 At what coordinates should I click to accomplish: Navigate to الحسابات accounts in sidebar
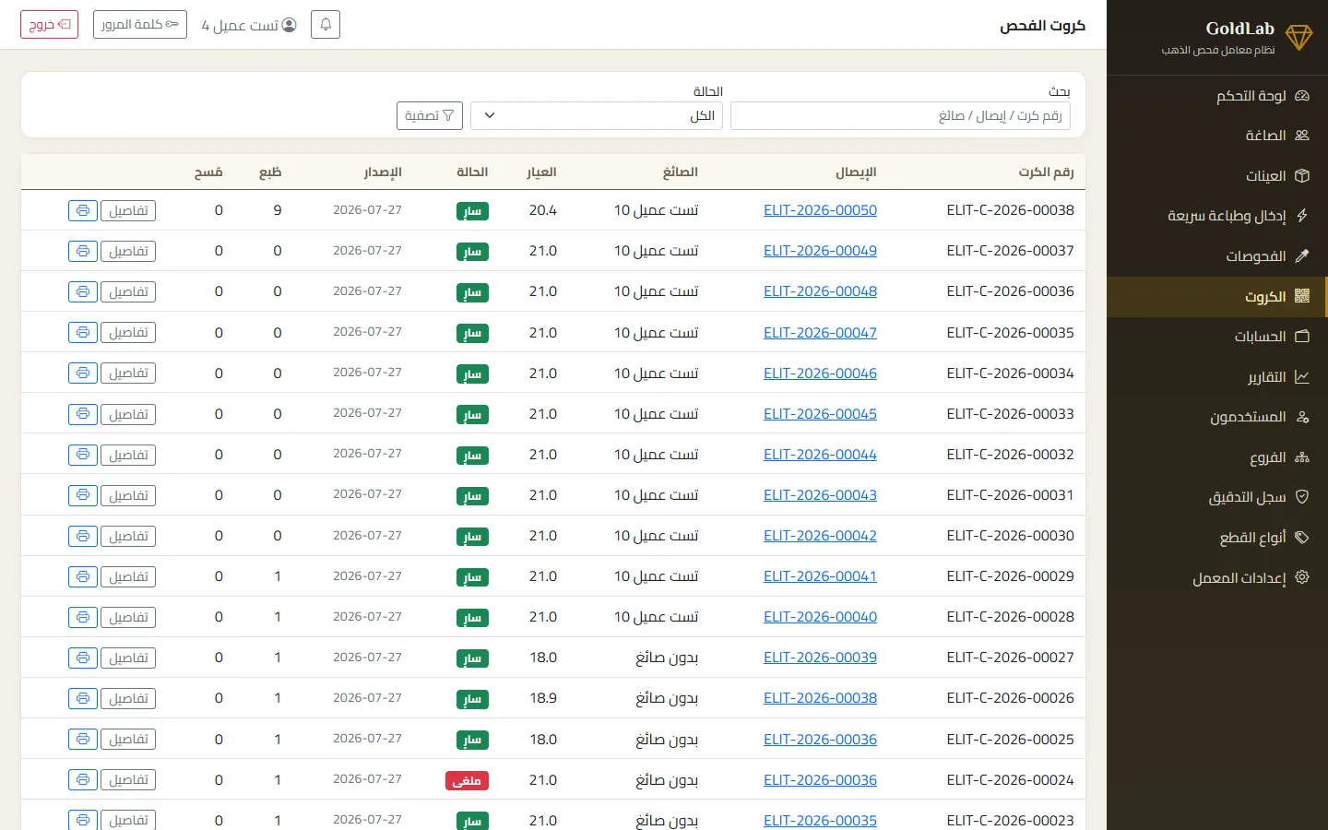click(x=1217, y=337)
